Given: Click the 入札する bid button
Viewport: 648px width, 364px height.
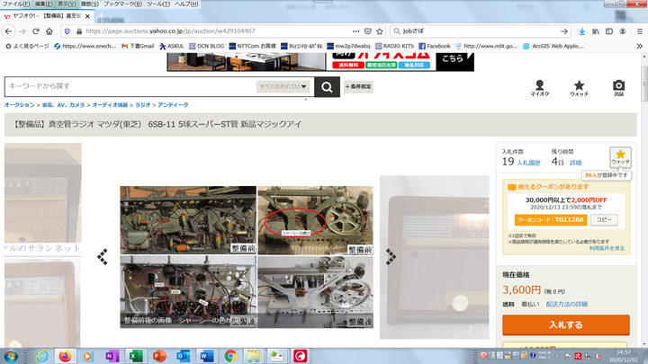Looking at the screenshot, I should click(565, 324).
